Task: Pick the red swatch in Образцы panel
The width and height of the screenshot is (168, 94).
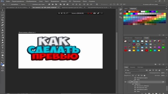Action: [124, 14]
